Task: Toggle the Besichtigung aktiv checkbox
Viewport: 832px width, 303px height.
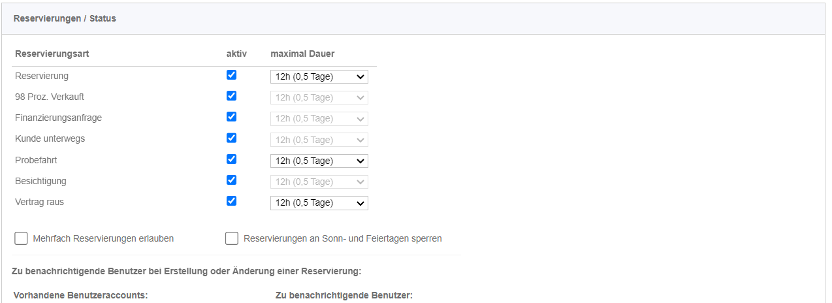Action: tap(231, 180)
